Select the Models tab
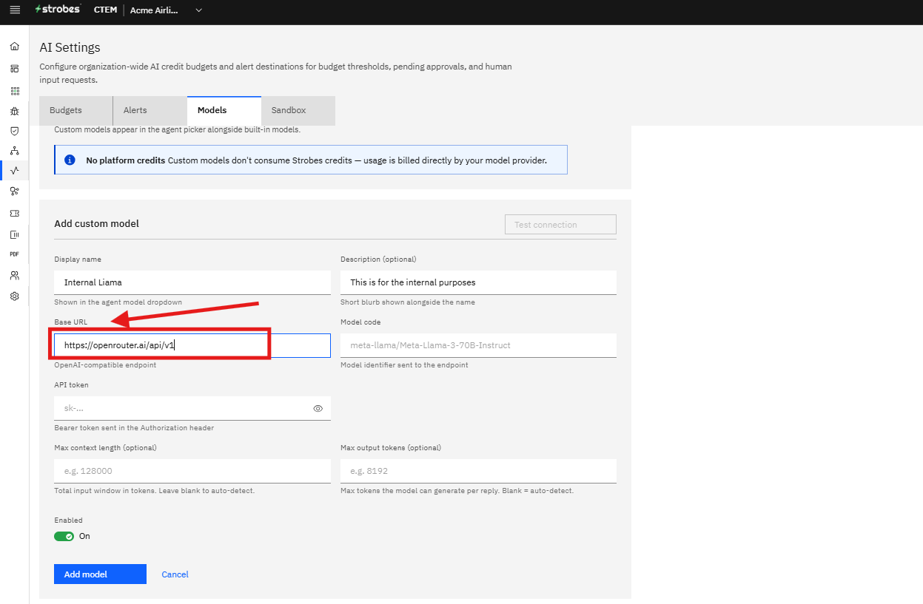 (x=224, y=110)
